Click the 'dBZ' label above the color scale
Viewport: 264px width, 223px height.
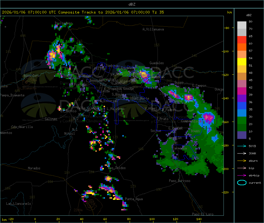pos(249,15)
